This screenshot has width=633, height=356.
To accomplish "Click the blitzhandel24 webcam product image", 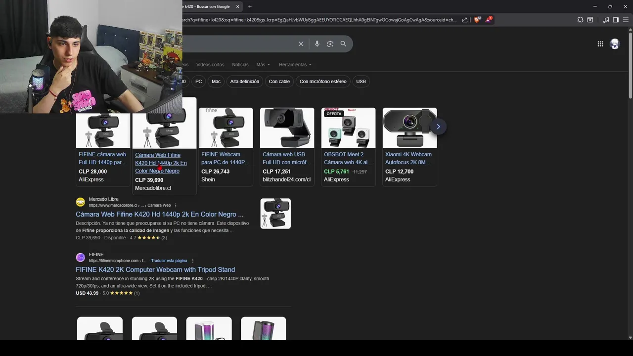I will click(x=287, y=128).
